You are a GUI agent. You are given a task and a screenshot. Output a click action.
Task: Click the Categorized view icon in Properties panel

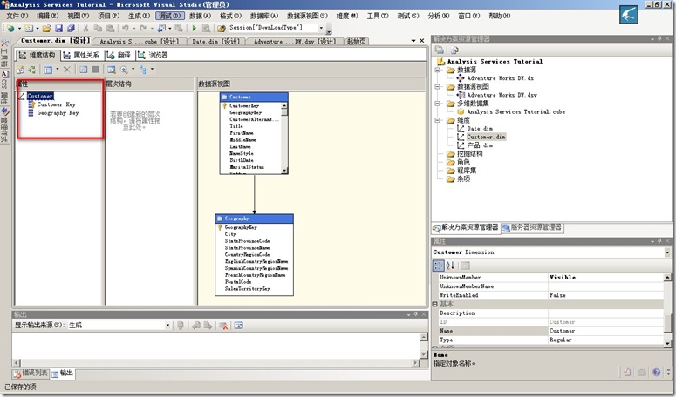[438, 266]
